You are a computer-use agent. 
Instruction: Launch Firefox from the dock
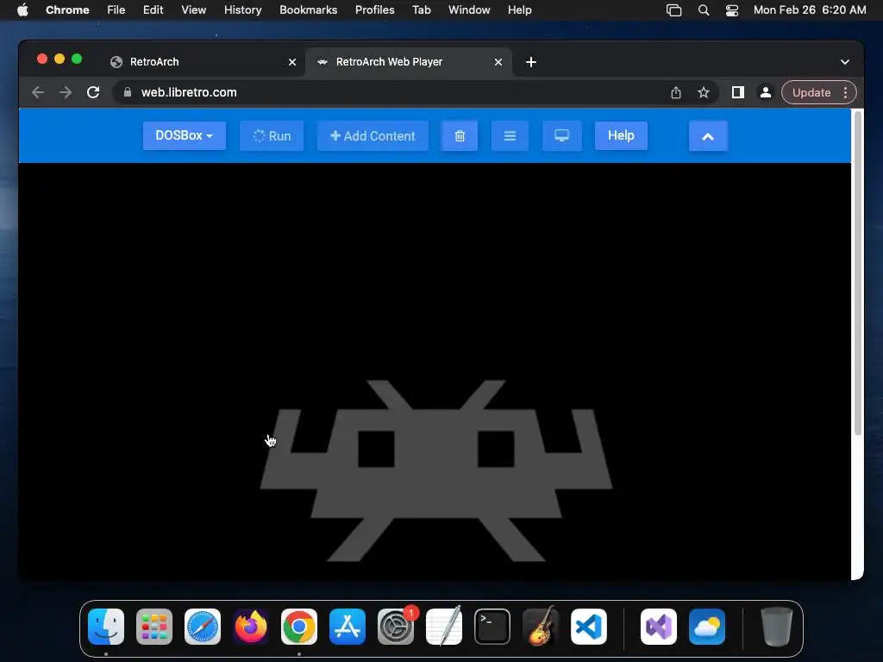tap(251, 627)
